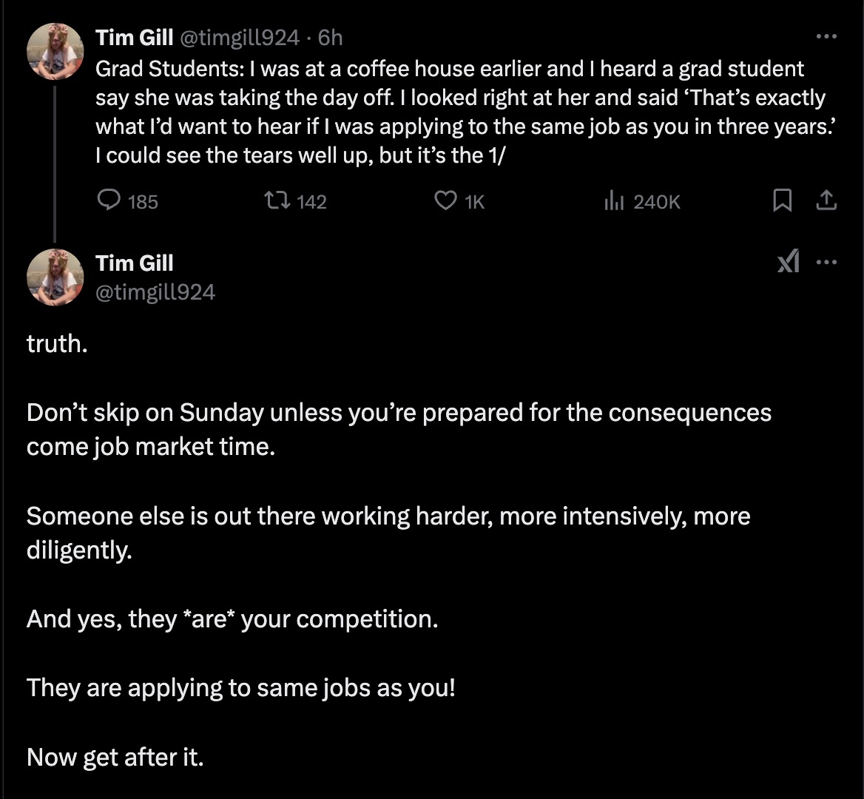Click the 185 replies count

coord(142,201)
